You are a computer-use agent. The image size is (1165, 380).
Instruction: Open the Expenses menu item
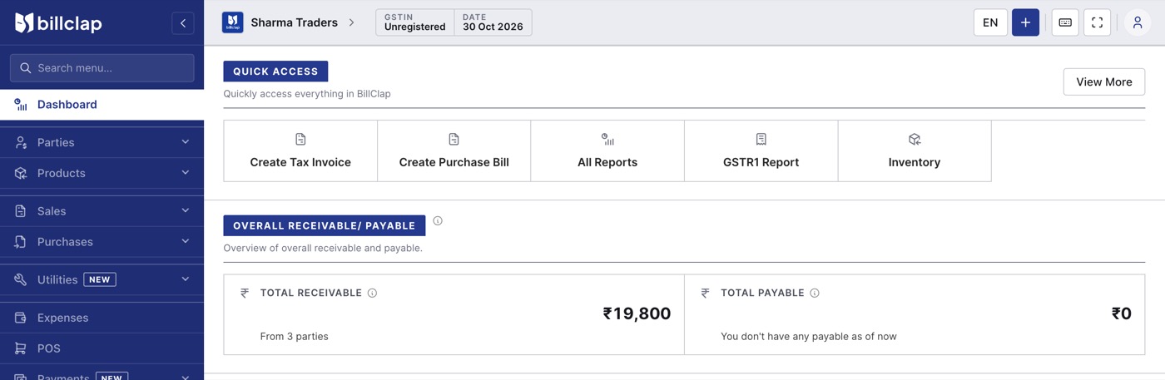coord(102,318)
